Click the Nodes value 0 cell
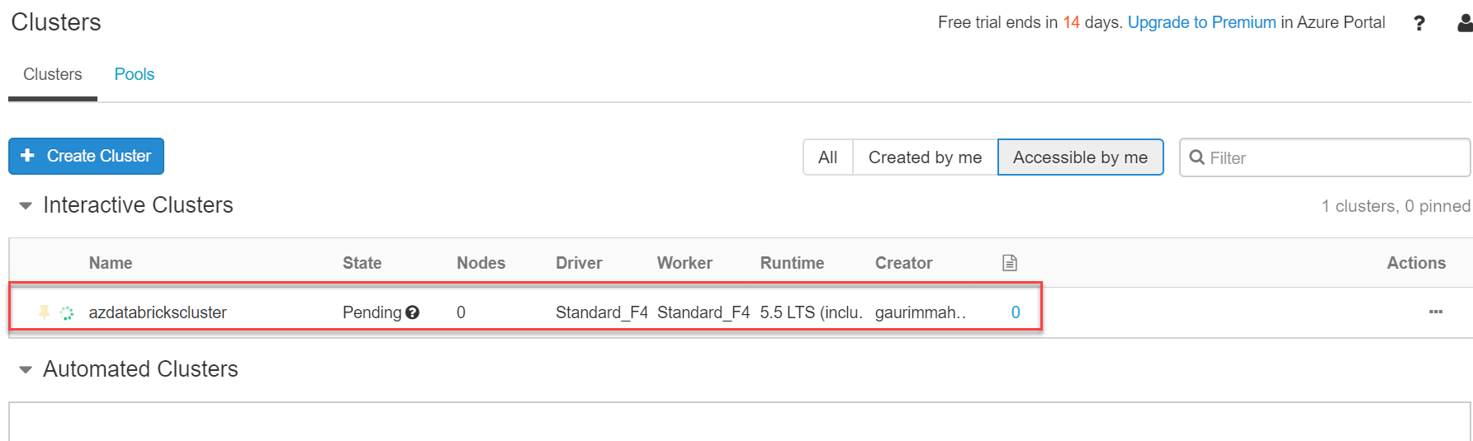 click(461, 312)
